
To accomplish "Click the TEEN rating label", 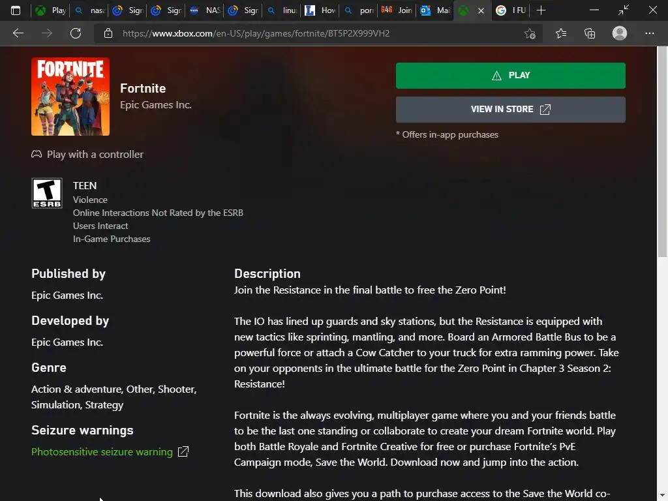I will tap(84, 186).
